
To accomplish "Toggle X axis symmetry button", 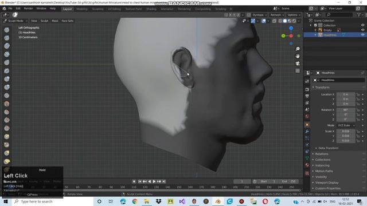I will click(231, 15).
